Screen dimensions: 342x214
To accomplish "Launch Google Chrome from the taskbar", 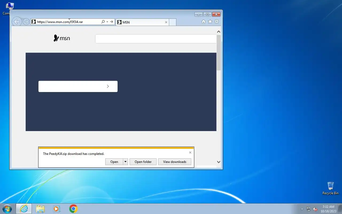I will click(x=73, y=209).
